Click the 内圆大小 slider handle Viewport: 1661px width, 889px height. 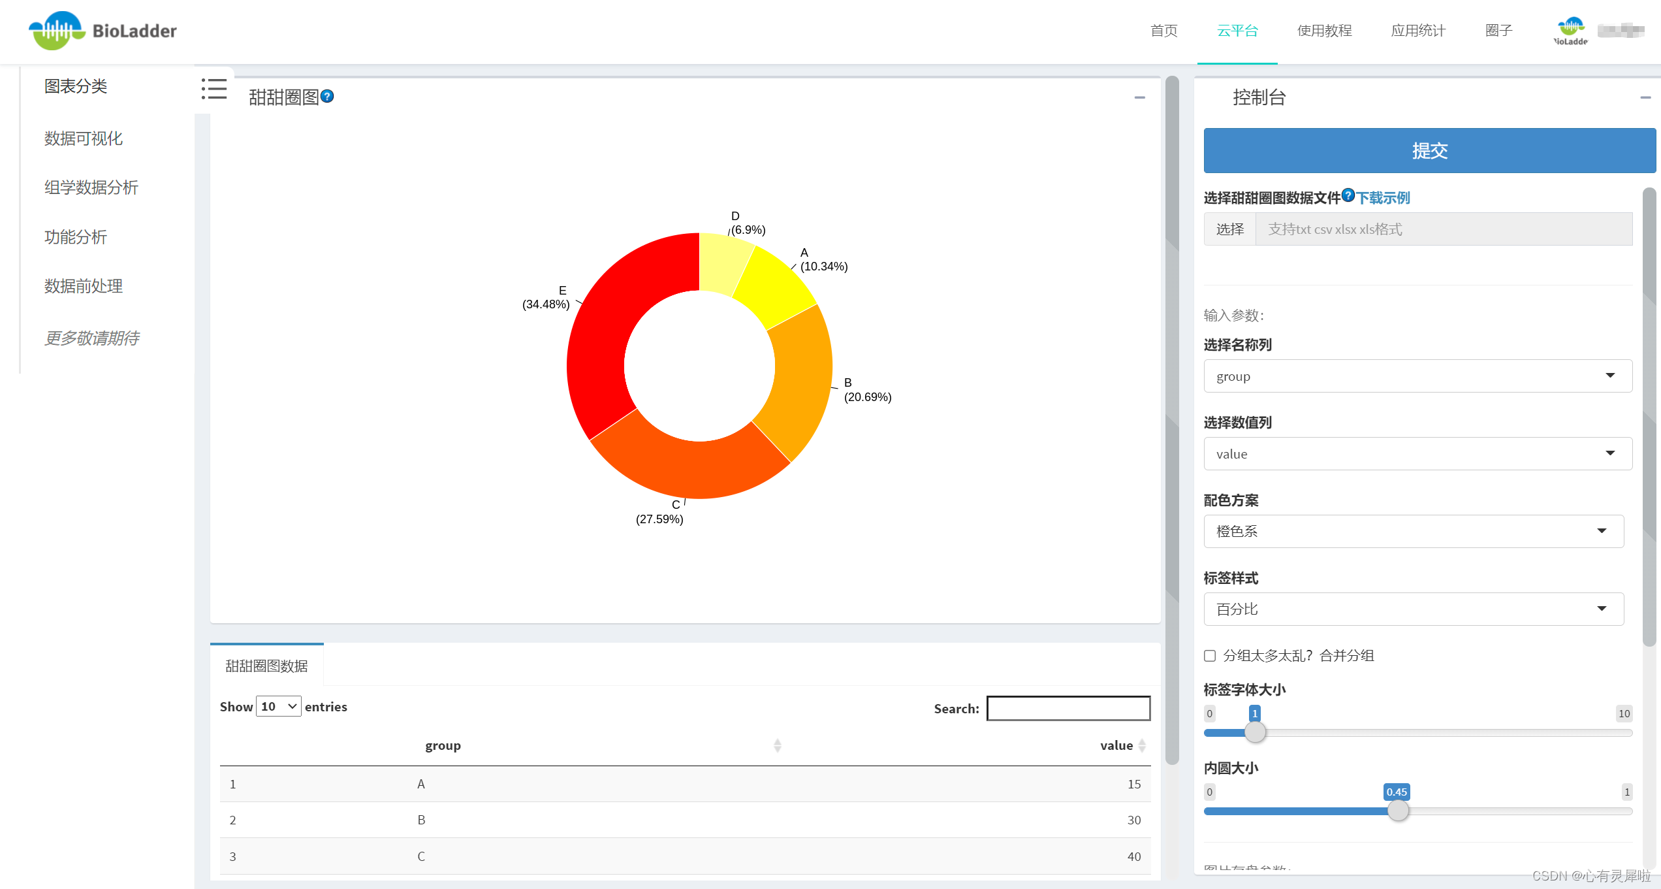click(1398, 811)
